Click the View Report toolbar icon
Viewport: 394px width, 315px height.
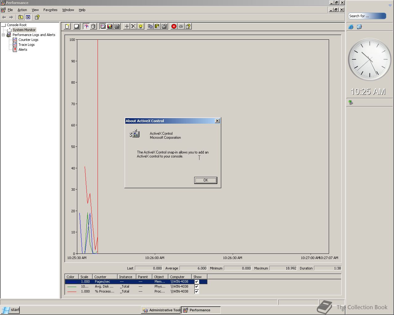click(117, 26)
